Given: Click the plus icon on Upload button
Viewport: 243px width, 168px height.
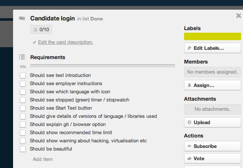Looking at the screenshot, I should pos(189,122).
